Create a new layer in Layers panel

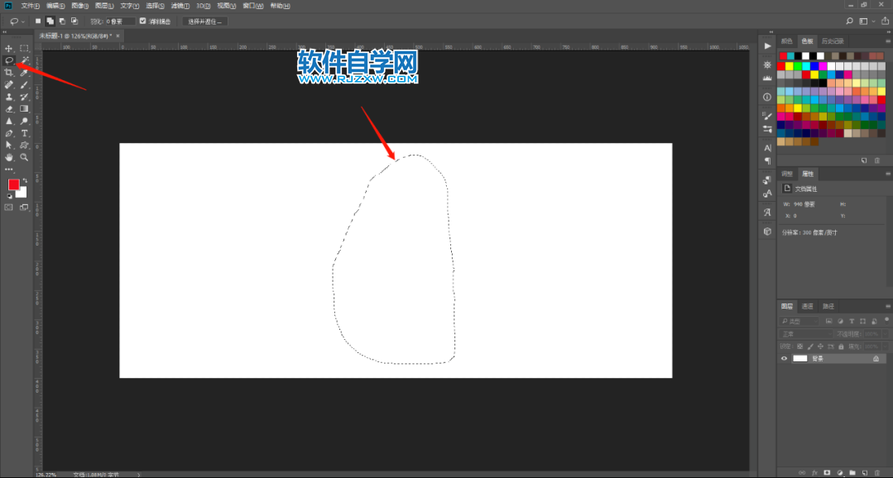pyautogui.click(x=864, y=472)
